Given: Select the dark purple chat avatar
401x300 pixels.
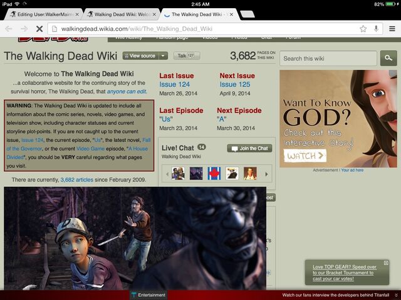Looking at the screenshot, I should [196, 174].
